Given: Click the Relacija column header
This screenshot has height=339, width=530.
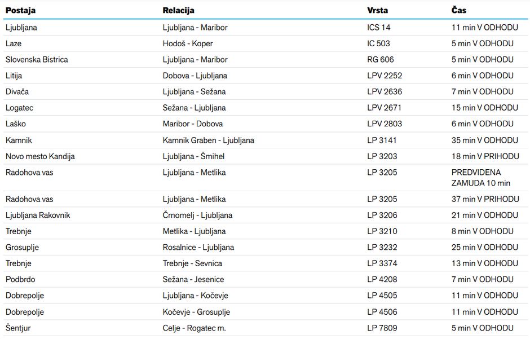Looking at the screenshot, I should (x=178, y=10).
